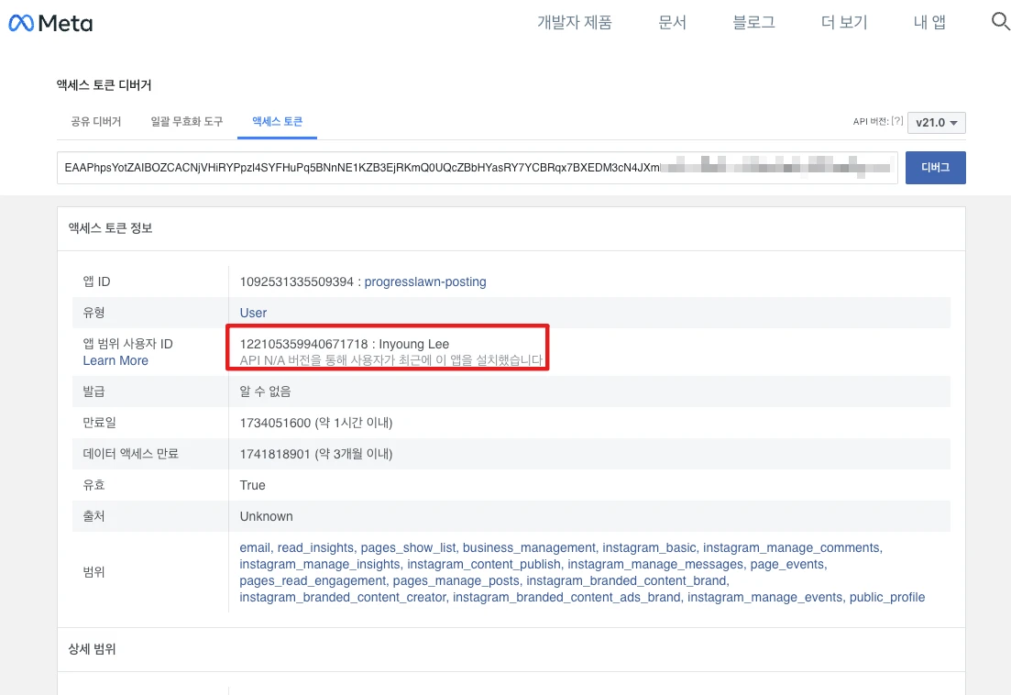The height and width of the screenshot is (695, 1011).
Task: Click the instagram_manage_insights scope link
Action: coord(321,564)
